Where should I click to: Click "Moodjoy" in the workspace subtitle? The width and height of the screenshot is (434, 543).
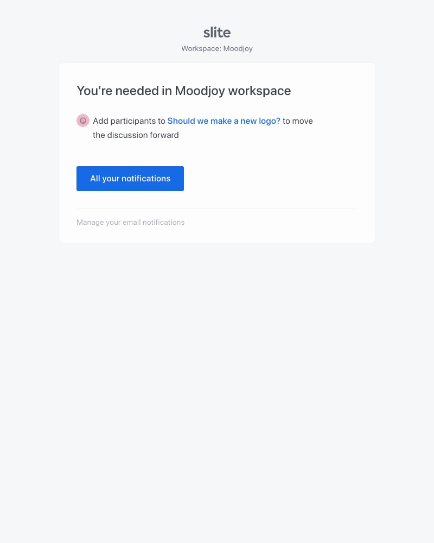pos(238,48)
